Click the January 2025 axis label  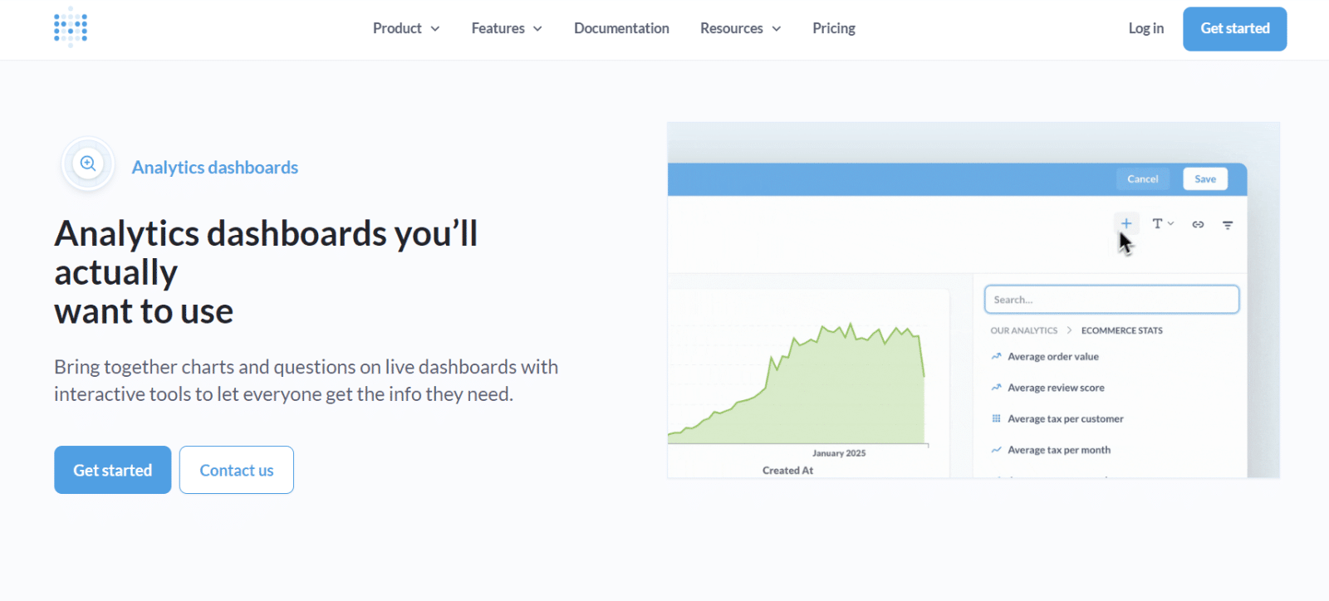pos(839,453)
